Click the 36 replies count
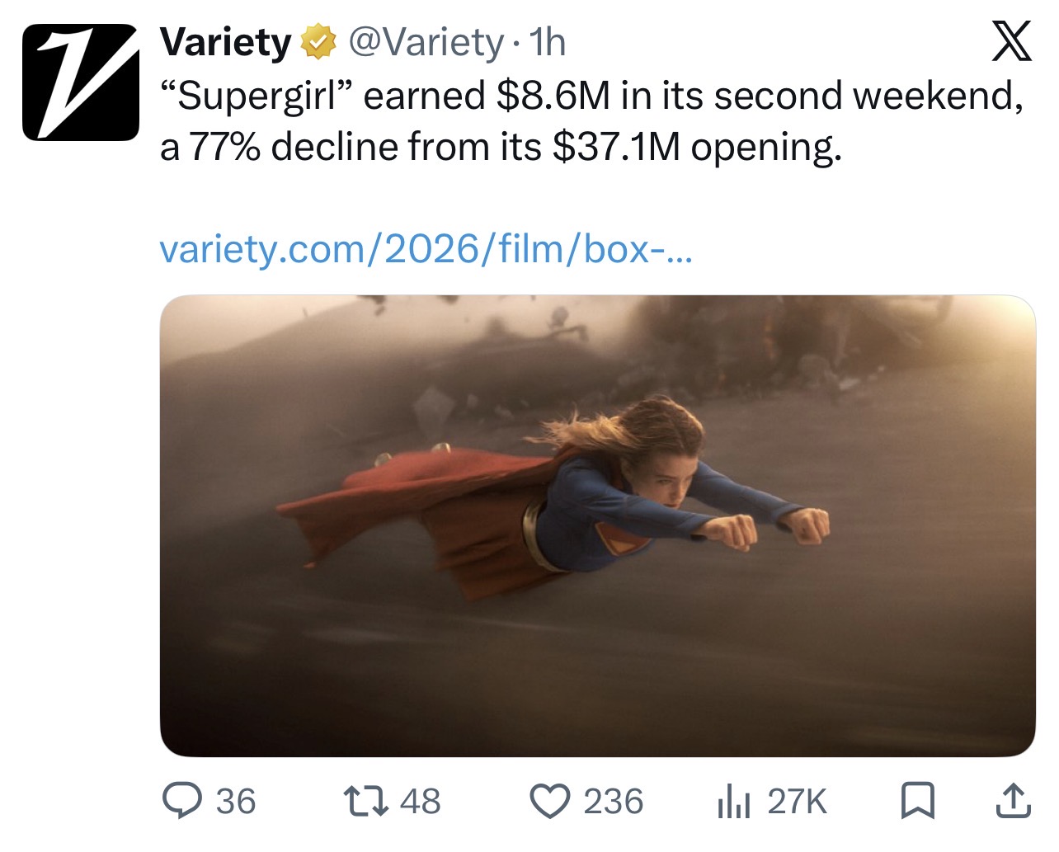The width and height of the screenshot is (1059, 852). pyautogui.click(x=236, y=802)
